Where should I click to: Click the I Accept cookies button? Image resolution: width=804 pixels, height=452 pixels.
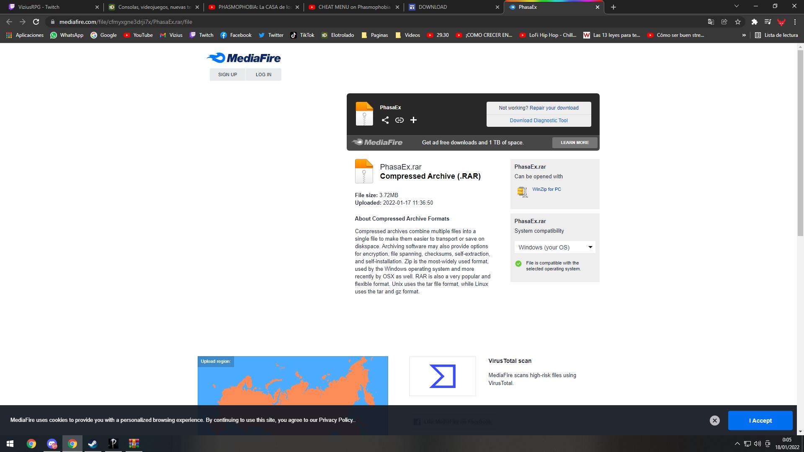[x=760, y=421]
